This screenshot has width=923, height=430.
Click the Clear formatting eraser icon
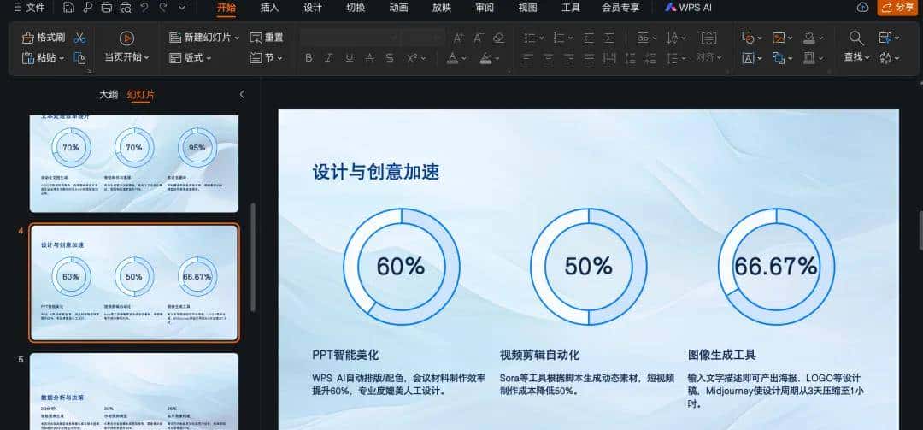coord(498,38)
